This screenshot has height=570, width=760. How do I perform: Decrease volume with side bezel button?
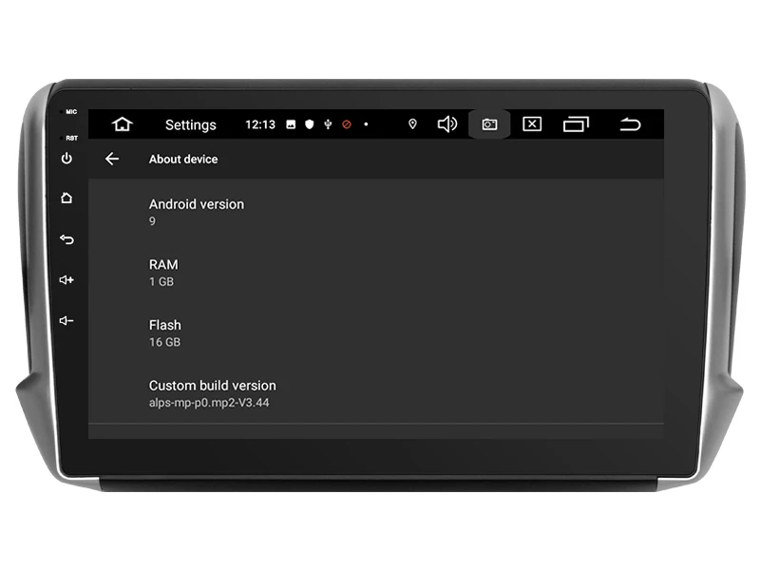[66, 320]
